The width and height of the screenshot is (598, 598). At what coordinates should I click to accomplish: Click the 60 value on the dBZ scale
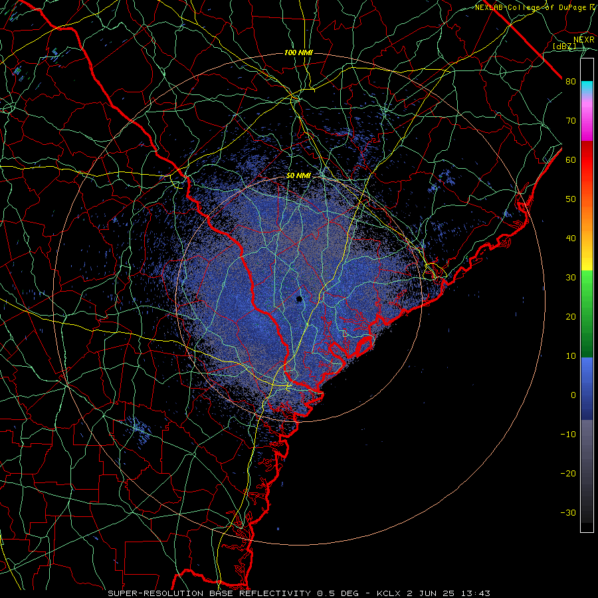(x=571, y=159)
